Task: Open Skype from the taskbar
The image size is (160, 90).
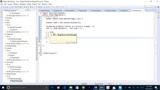Action: tap(120, 87)
